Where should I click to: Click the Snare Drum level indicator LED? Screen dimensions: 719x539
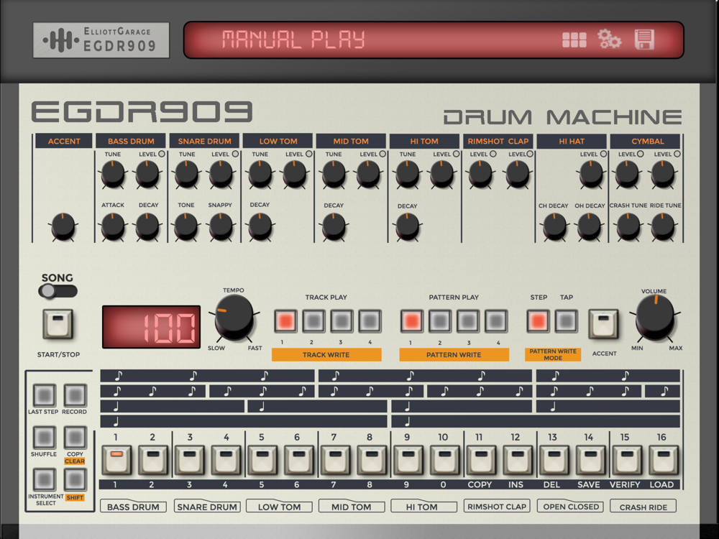tap(235, 154)
